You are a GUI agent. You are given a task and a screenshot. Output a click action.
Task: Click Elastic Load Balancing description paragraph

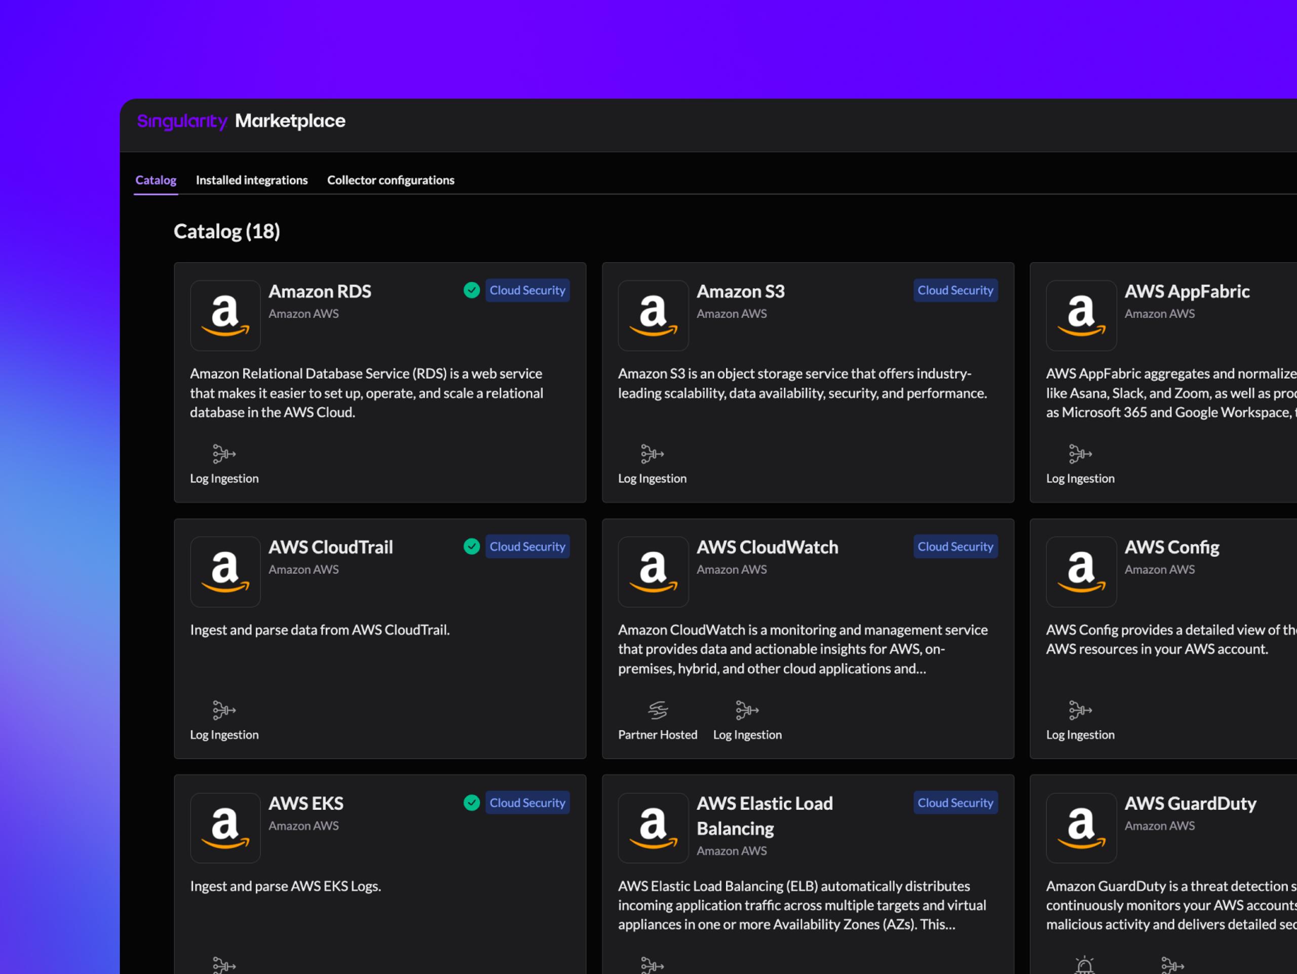[x=802, y=906]
